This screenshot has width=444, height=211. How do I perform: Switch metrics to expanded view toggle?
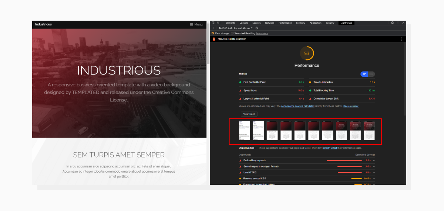[371, 74]
